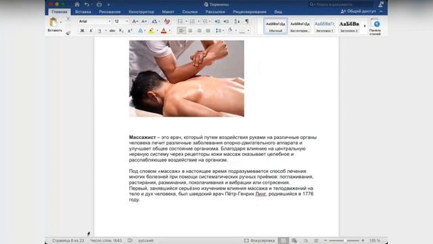Toggle superscript X²

point(130,30)
